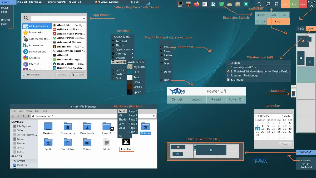Go to home folder via toolbar icon

tap(28, 116)
